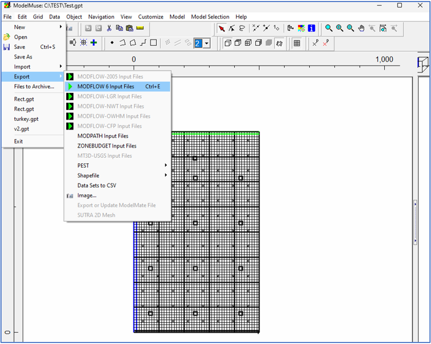
Task: Select the create polygon object tool
Action: (133, 43)
